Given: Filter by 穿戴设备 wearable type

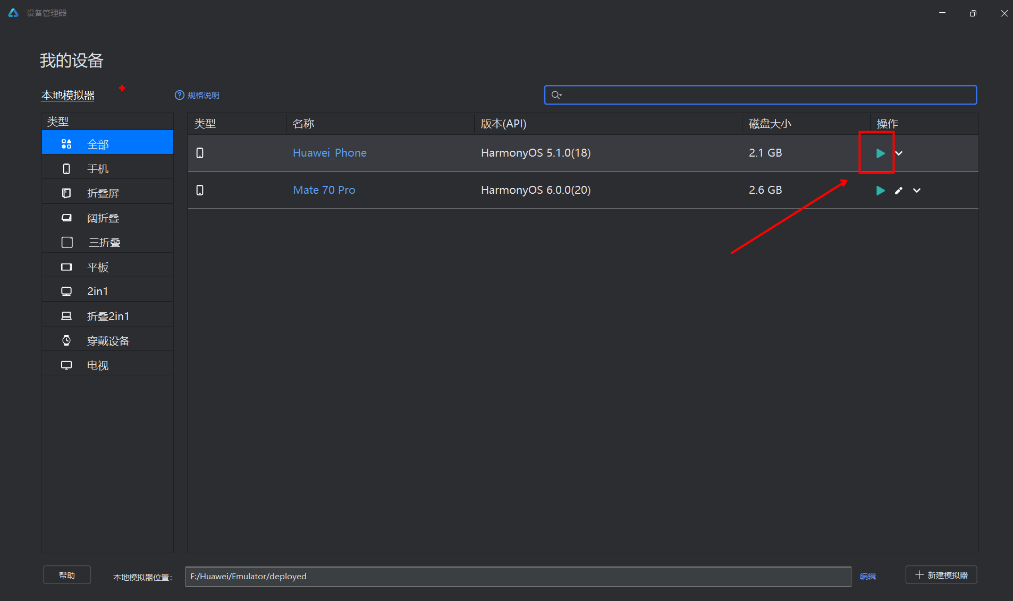Looking at the screenshot, I should click(x=107, y=341).
